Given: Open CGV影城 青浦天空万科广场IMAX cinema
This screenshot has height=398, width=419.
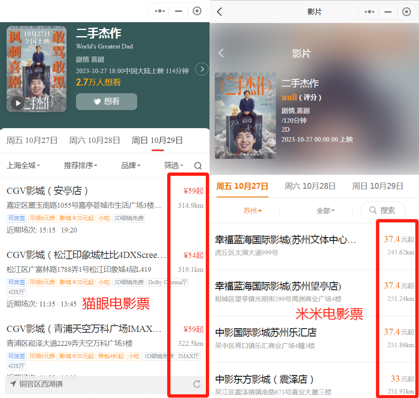Looking at the screenshot, I should click(84, 329).
